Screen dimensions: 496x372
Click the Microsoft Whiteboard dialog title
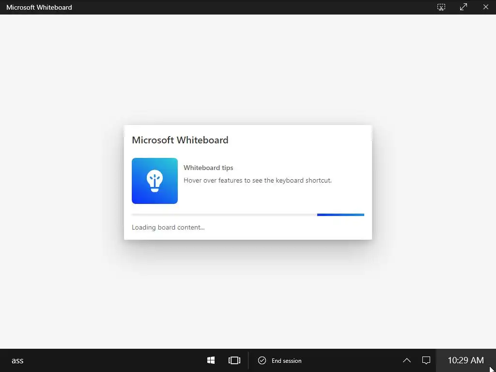tap(180, 140)
